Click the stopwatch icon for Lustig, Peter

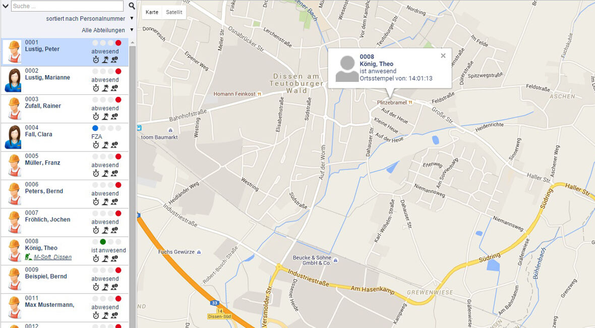click(x=96, y=60)
